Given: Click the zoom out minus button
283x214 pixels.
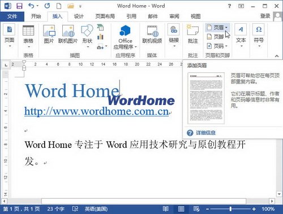Looking at the screenshot, I should (207, 209).
